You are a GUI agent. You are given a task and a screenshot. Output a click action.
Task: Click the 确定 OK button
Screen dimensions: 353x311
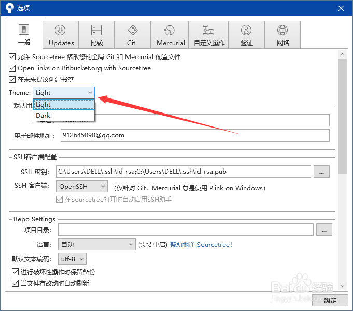coord(330,300)
